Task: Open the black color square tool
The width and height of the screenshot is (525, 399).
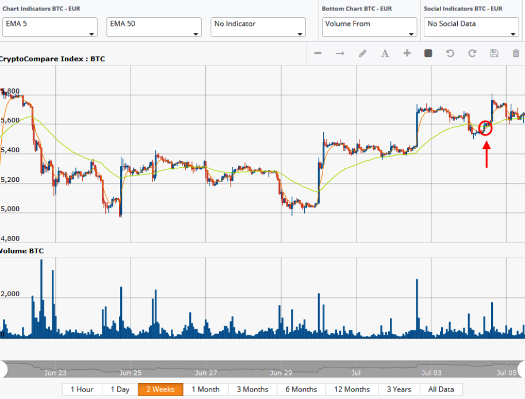Action: point(428,53)
